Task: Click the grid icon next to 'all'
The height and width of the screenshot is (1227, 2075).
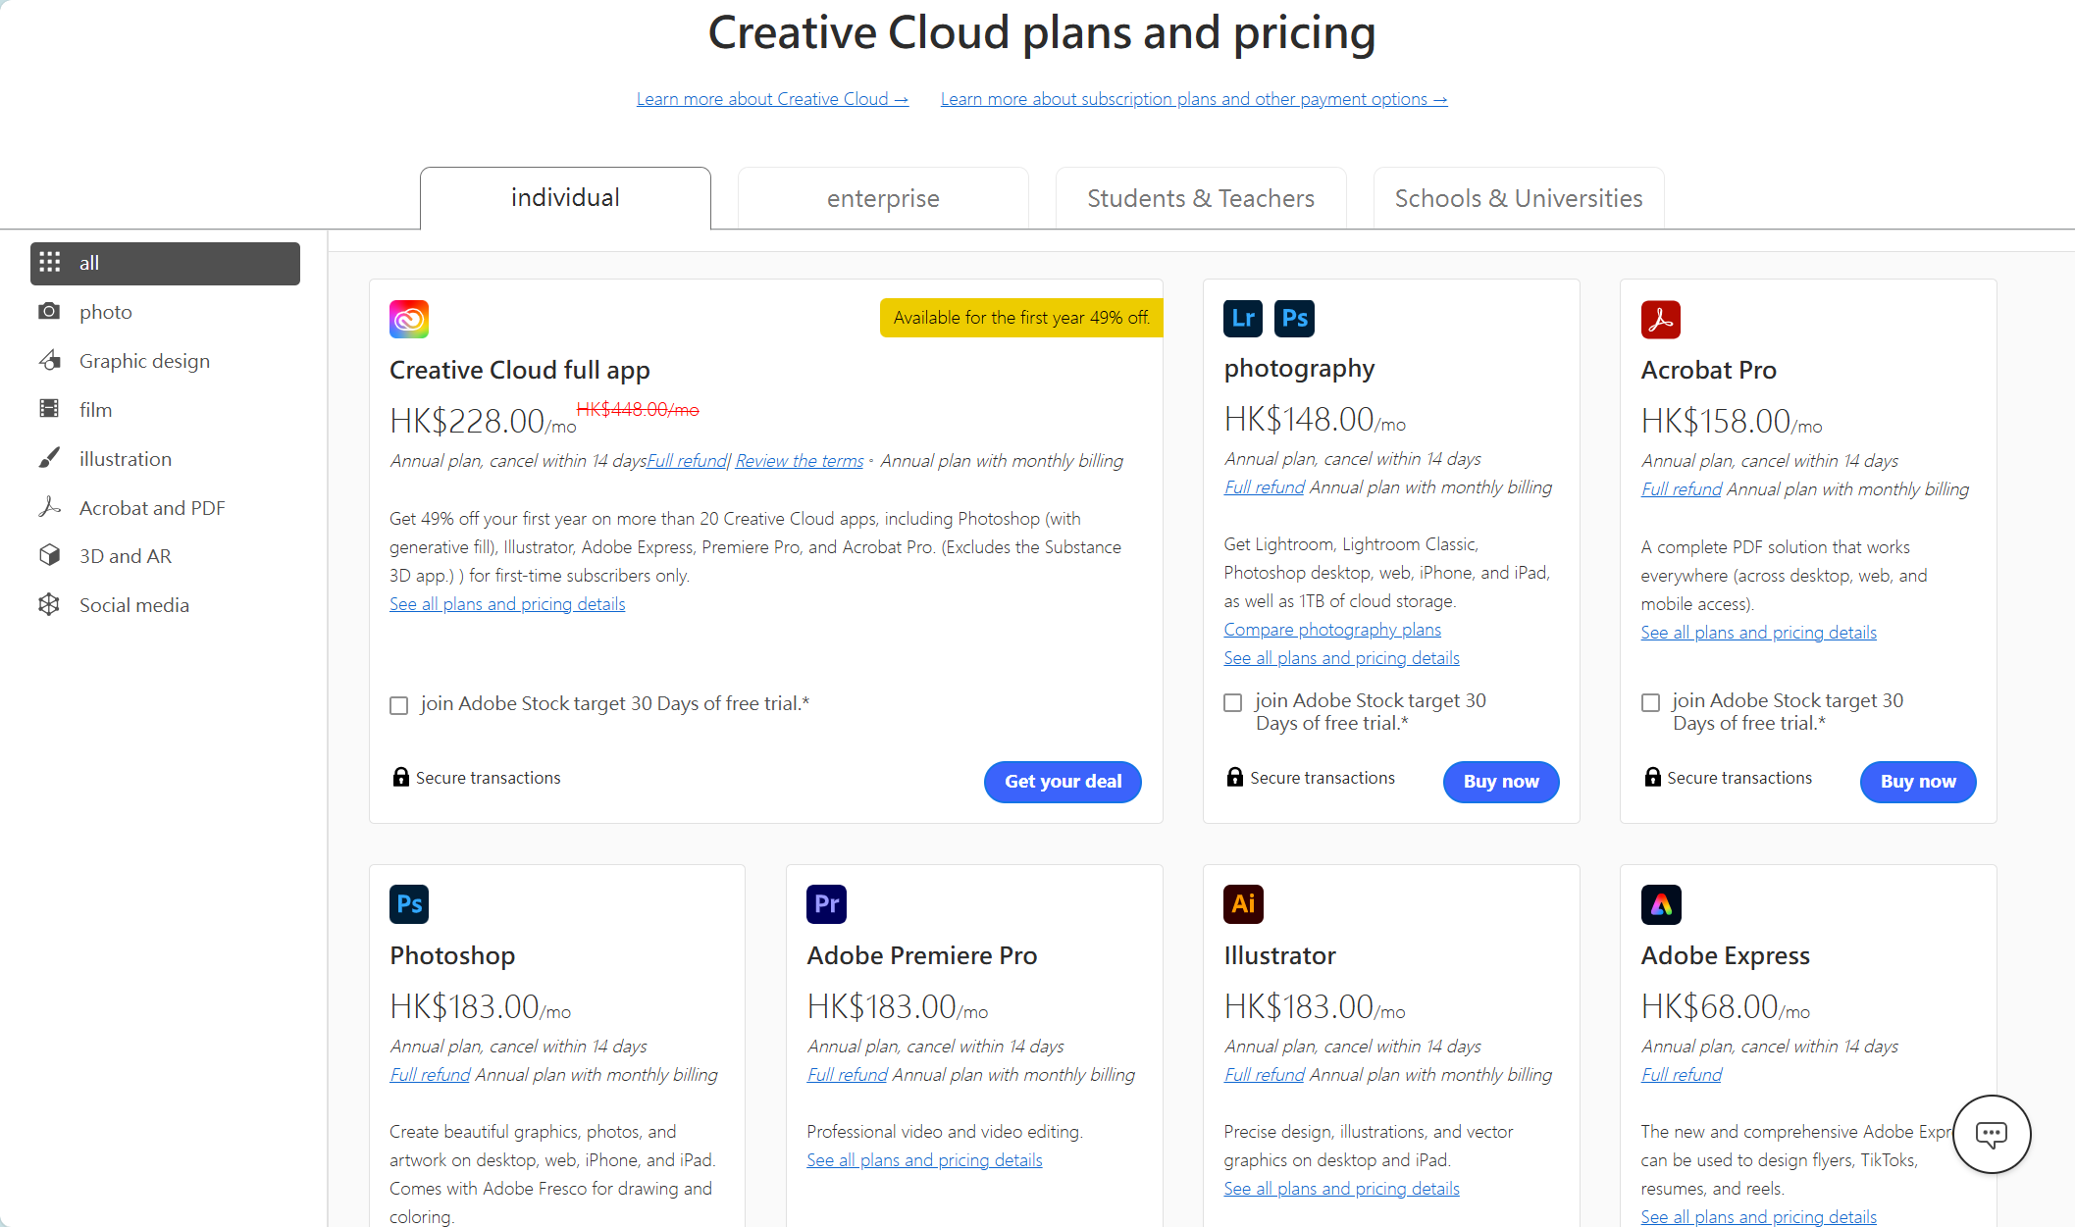Action: pyautogui.click(x=50, y=262)
